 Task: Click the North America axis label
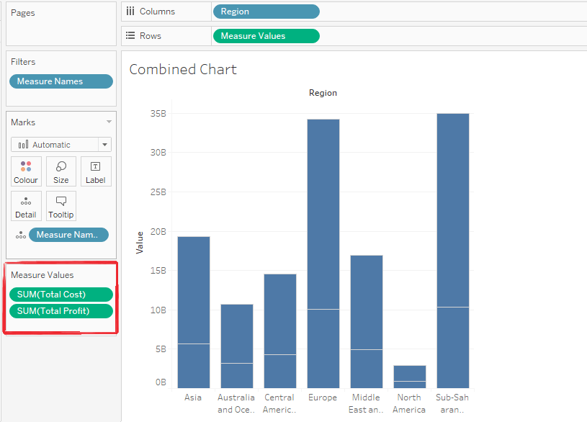coord(409,403)
